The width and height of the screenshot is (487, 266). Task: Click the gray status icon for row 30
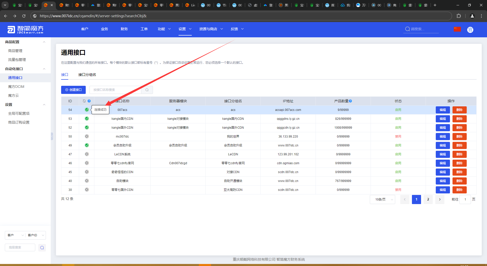(x=87, y=190)
